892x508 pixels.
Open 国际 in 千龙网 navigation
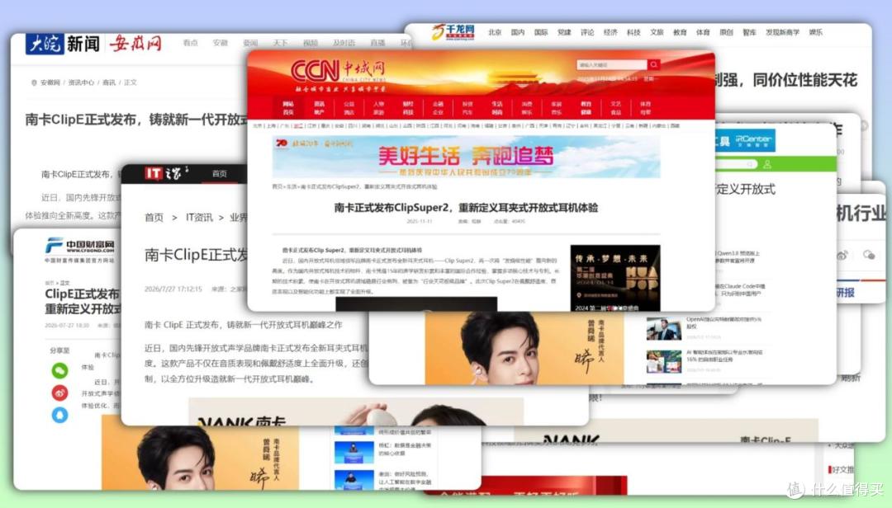coord(541,32)
